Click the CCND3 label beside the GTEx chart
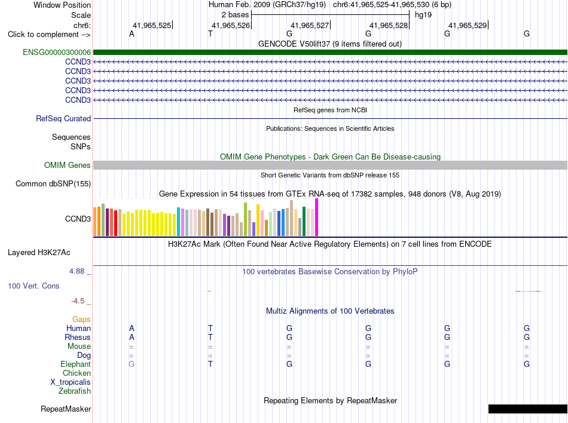This screenshot has height=423, width=568. pyautogui.click(x=78, y=219)
